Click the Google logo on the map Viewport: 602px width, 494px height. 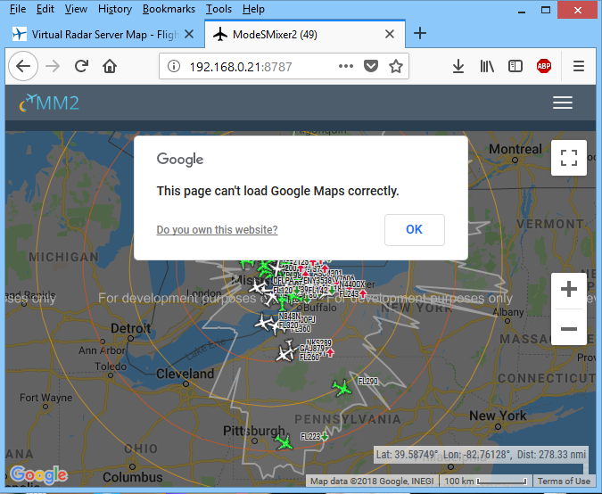point(39,475)
